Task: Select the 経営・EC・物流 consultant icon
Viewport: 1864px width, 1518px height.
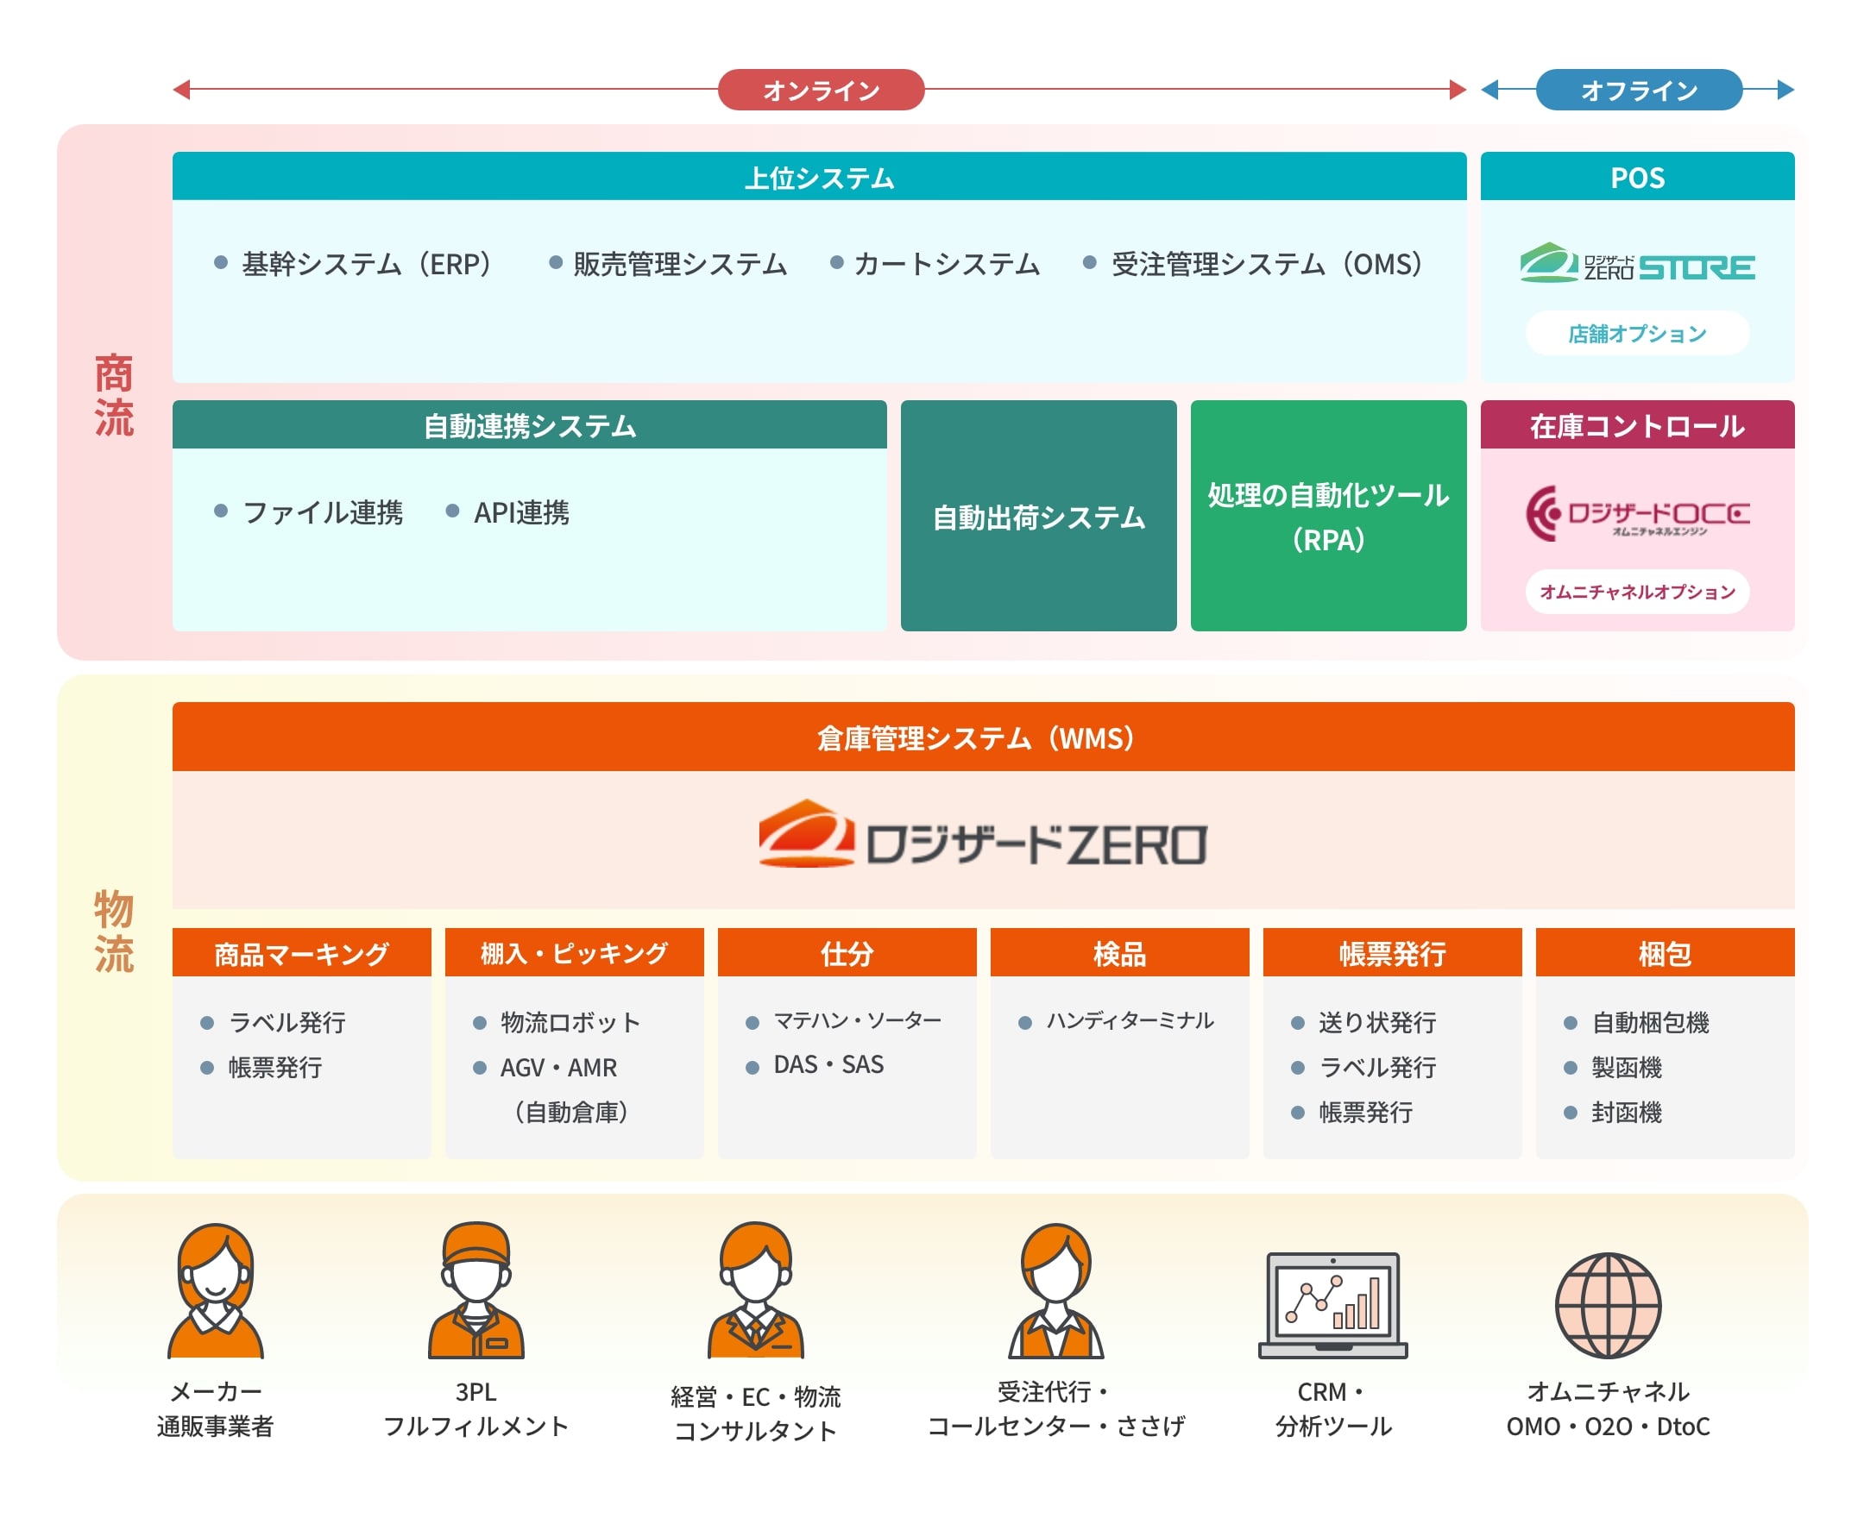Action: (x=755, y=1290)
